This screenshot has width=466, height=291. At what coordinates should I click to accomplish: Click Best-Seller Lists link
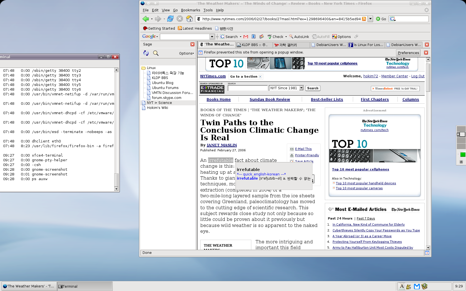pyautogui.click(x=327, y=99)
